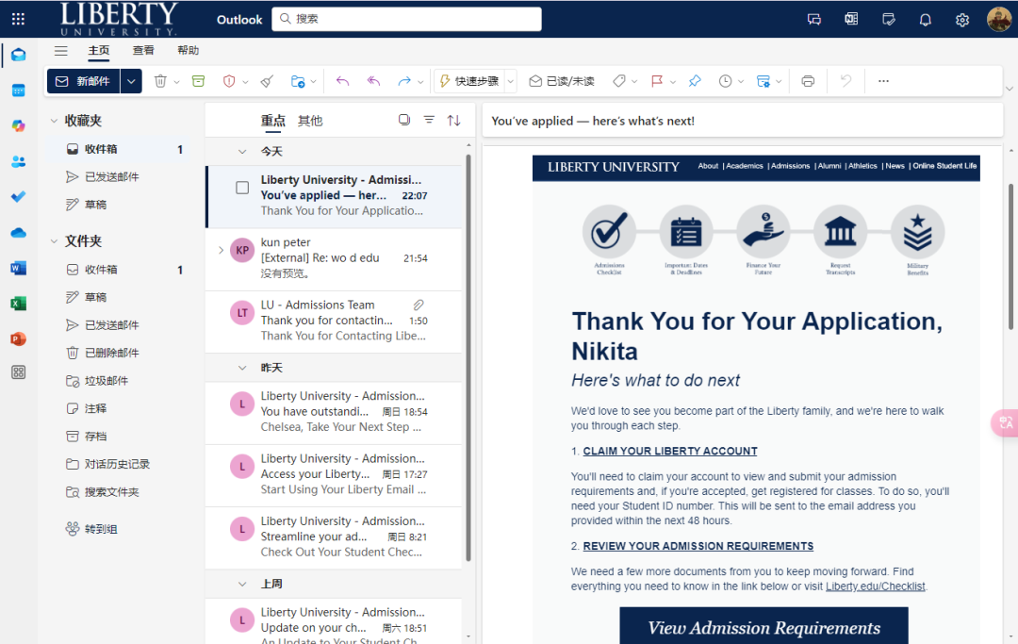Collapse the Last week group

point(242,584)
